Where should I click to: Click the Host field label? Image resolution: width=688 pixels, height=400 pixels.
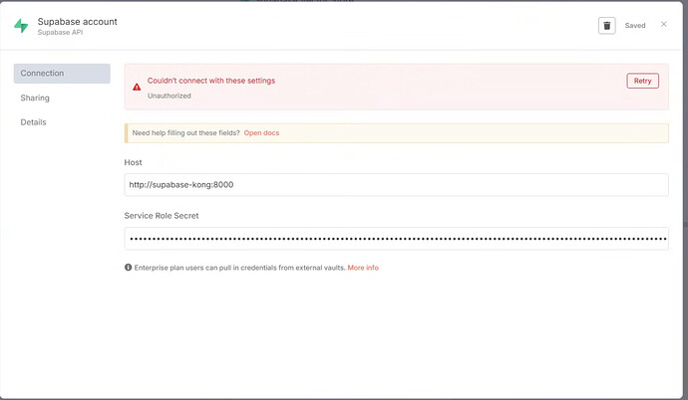pos(133,162)
